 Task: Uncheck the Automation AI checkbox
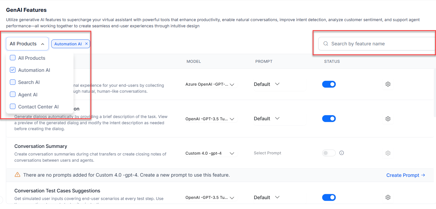tap(13, 70)
